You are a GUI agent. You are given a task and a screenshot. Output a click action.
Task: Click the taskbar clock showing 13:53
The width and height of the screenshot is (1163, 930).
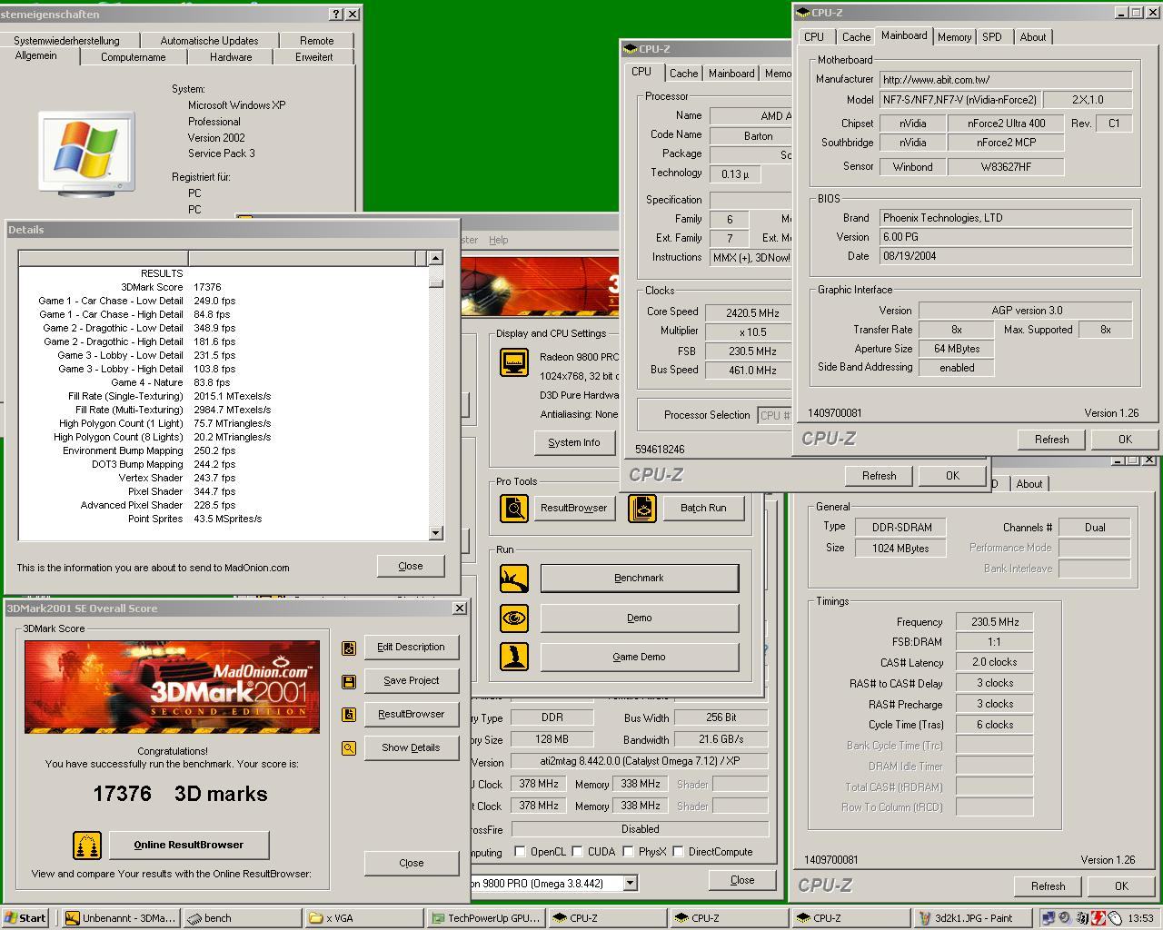coord(1140,918)
